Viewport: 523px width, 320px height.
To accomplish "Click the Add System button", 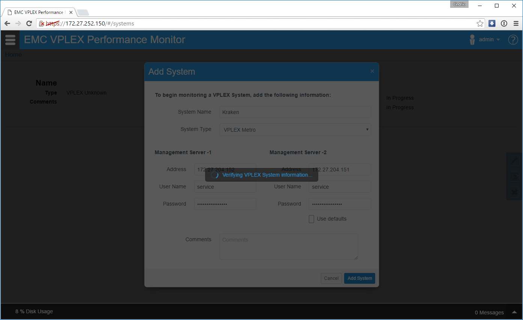I will point(359,278).
